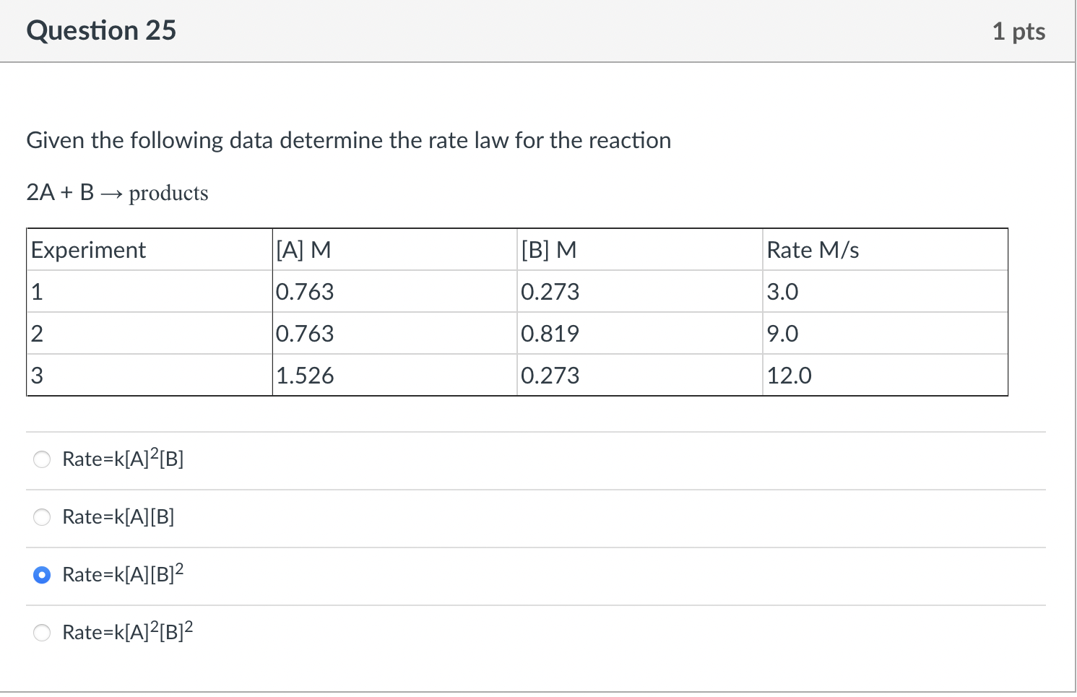Click the table cell showing 1.526

[395, 376]
